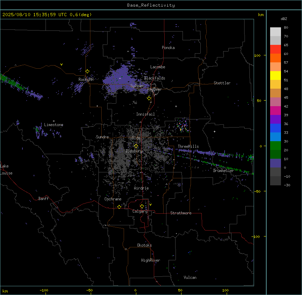Click the yellow v marker northwest of RockyMH
Image resolution: width=302 pixels, height=295 pixels.
61,64
